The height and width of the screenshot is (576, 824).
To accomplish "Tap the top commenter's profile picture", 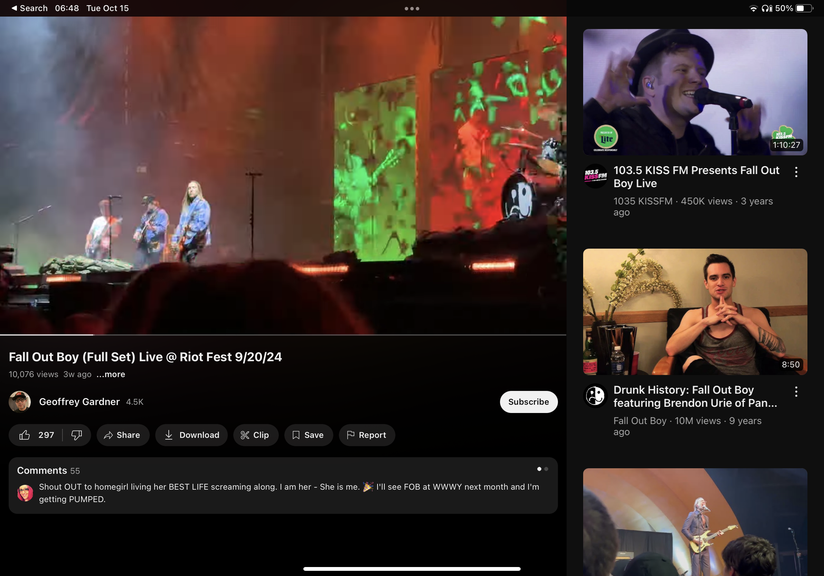I will [x=25, y=493].
